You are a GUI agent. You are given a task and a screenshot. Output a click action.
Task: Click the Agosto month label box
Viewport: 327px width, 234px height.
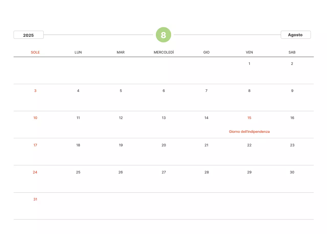pyautogui.click(x=295, y=35)
